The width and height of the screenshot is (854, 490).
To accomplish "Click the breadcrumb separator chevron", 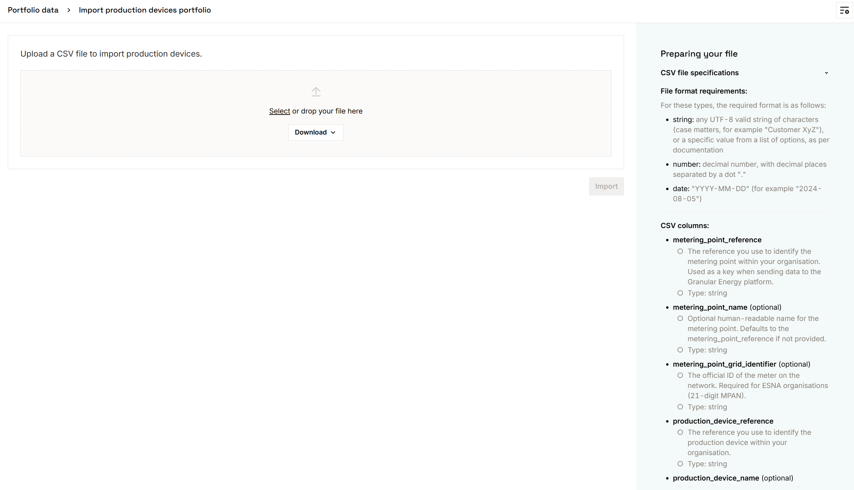I will [69, 10].
